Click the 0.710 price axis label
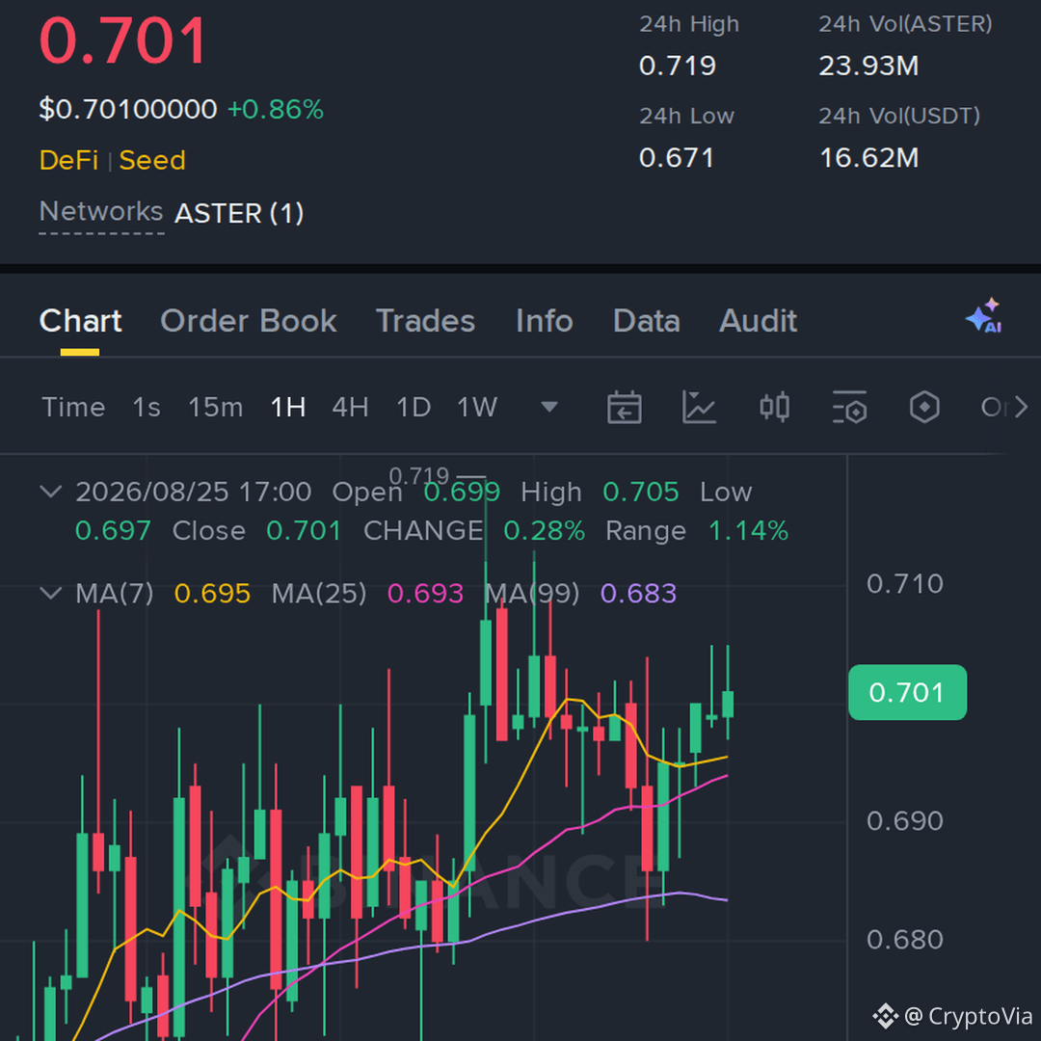This screenshot has width=1041, height=1041. [905, 584]
